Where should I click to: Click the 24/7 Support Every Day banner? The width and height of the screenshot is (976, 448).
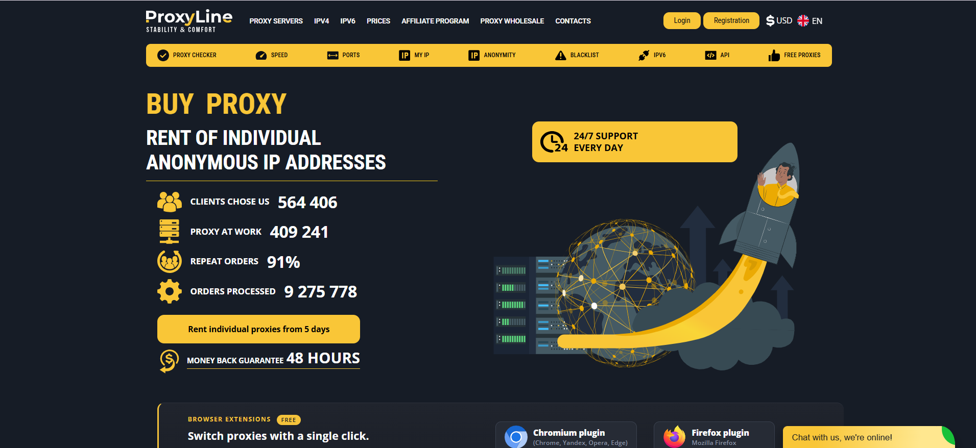point(634,142)
